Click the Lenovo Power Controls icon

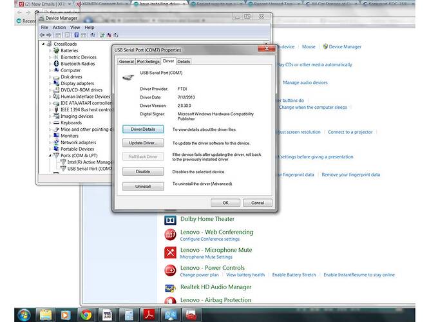point(170,270)
